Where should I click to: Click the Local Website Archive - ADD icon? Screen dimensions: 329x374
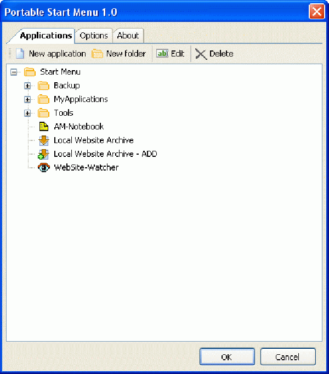click(43, 154)
